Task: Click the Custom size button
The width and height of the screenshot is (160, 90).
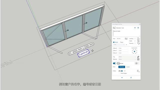Action: 128,67
